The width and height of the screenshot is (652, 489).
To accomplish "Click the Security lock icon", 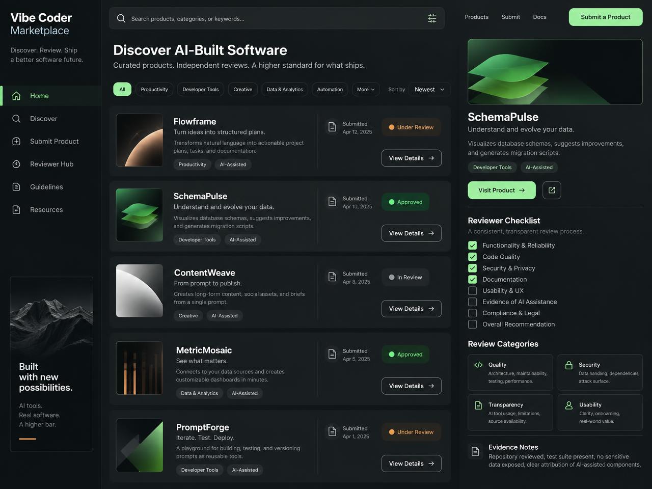I will pos(569,365).
